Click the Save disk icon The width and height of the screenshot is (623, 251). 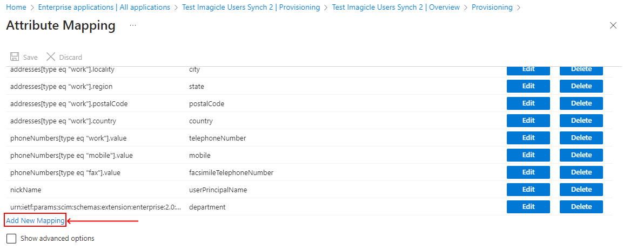click(15, 57)
